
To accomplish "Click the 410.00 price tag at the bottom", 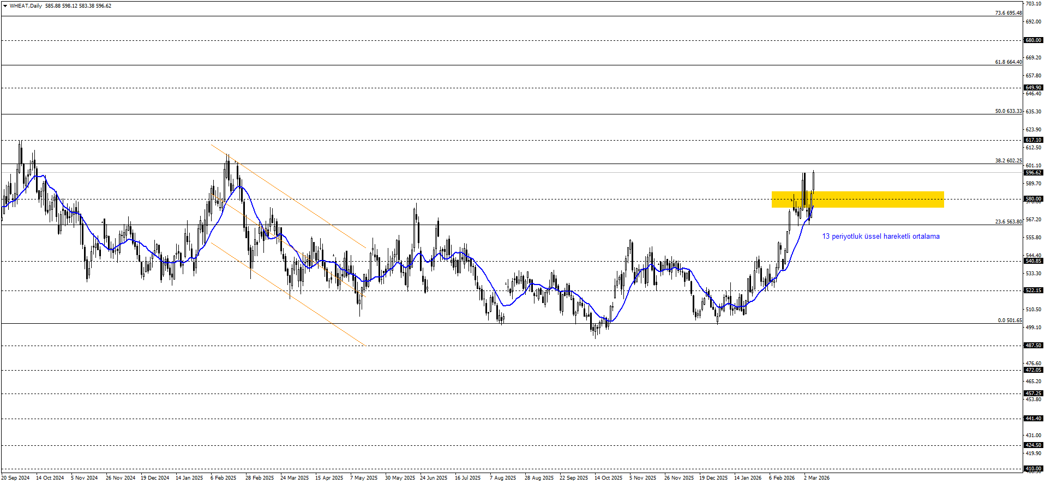I will [x=1033, y=469].
